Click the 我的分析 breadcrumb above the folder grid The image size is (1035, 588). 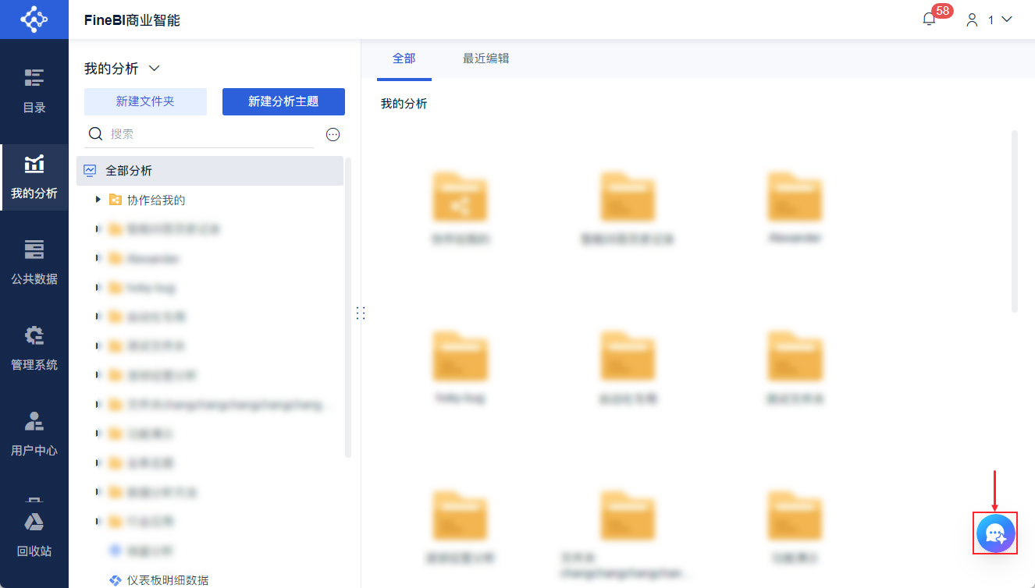tap(404, 104)
